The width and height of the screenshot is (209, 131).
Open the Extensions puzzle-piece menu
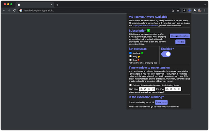tap(195, 10)
